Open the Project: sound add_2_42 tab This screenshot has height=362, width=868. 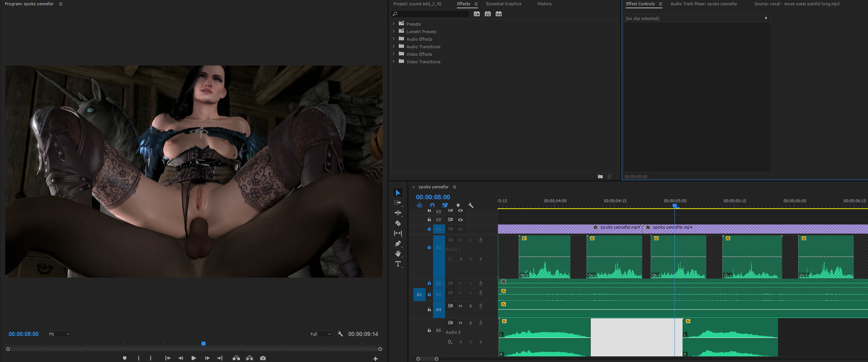coord(417,4)
